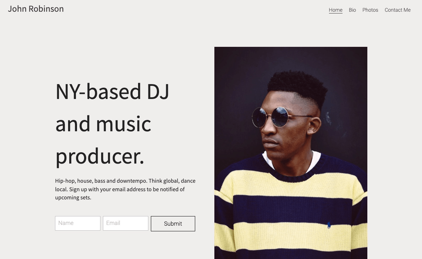
Task: Navigate to the Photos section
Action: pos(370,10)
